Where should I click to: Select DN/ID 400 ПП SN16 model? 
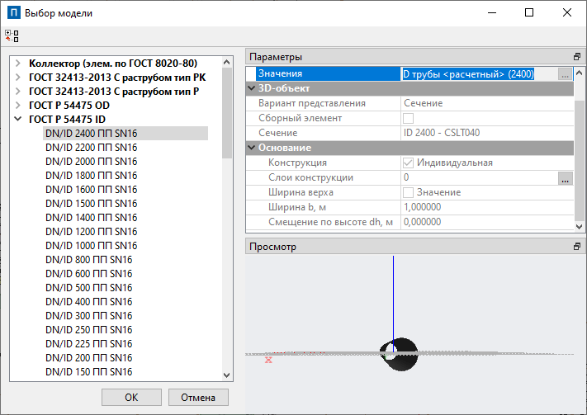(x=88, y=302)
